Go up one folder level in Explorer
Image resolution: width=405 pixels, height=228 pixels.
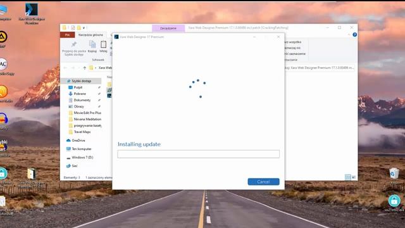pyautogui.click(x=84, y=68)
